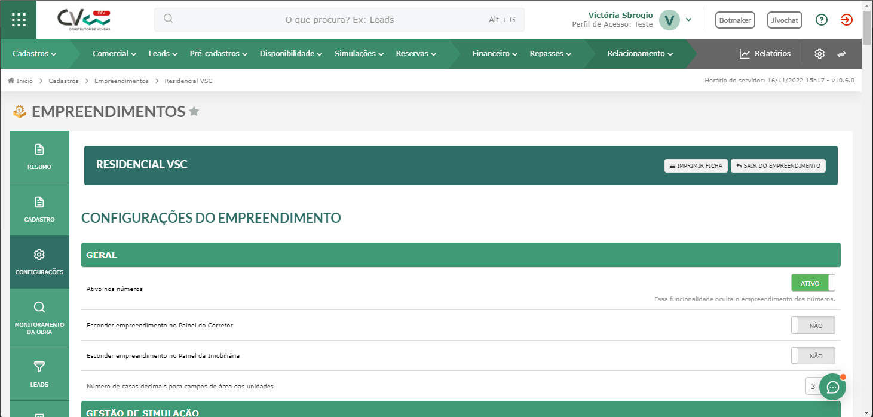Expand the Comercial menu

coord(115,54)
